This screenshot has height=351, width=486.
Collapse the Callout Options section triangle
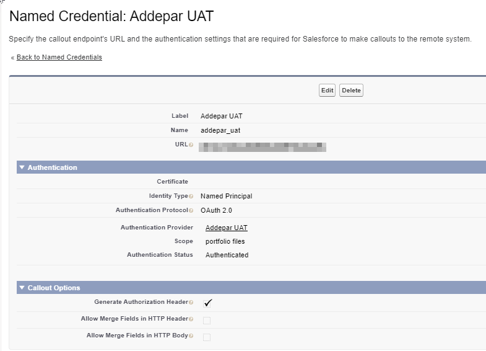[x=22, y=288]
